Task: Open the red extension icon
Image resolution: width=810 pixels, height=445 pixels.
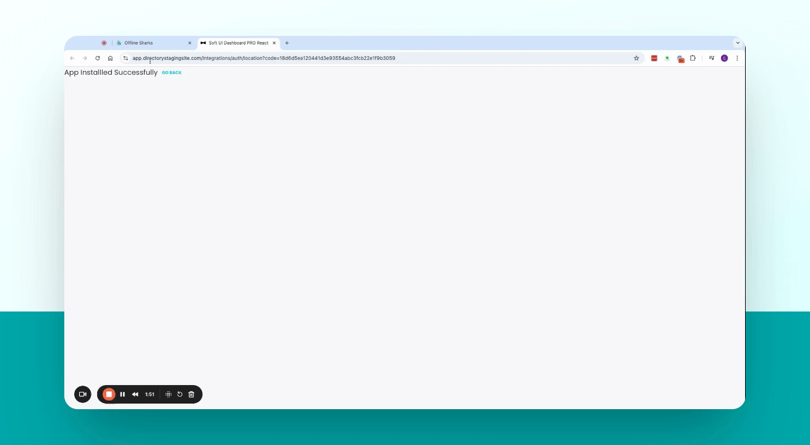Action: (654, 58)
